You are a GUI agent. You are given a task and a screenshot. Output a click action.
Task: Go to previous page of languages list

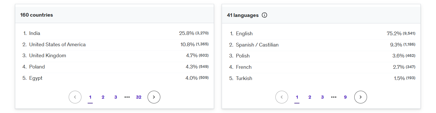pos(282,97)
